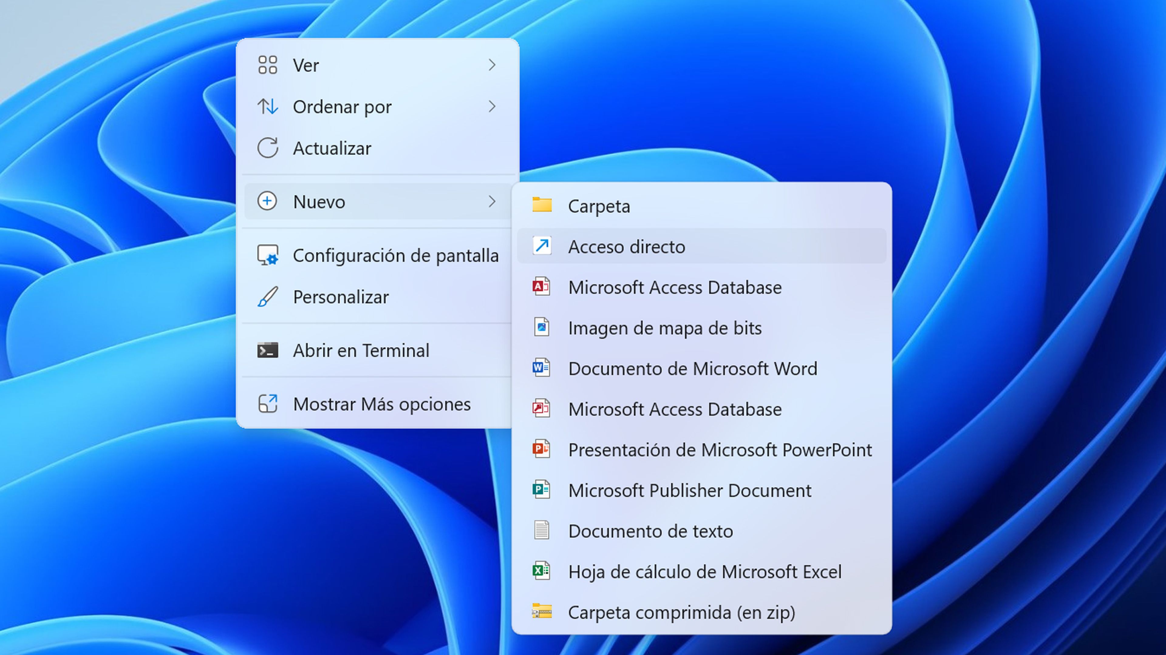Expand the Ordenar por submenu chevron
Screen dimensions: 1166x655
point(493,107)
